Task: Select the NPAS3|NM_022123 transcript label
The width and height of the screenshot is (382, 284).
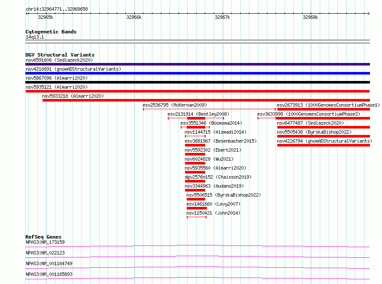Action: point(45,253)
